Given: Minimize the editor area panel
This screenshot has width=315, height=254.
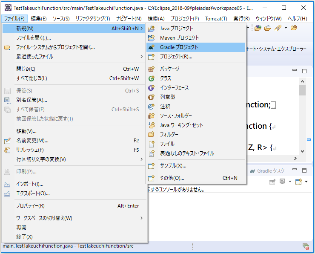Looking at the screenshot, I should coord(295,70).
